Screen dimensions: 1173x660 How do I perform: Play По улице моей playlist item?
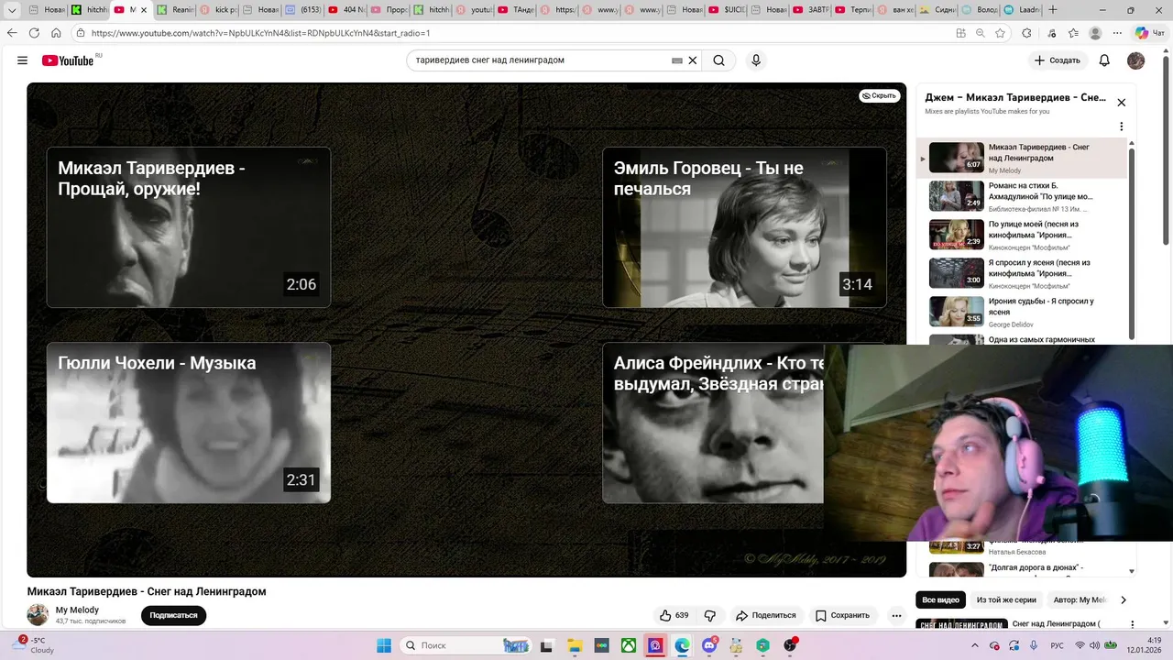pyautogui.click(x=1022, y=235)
